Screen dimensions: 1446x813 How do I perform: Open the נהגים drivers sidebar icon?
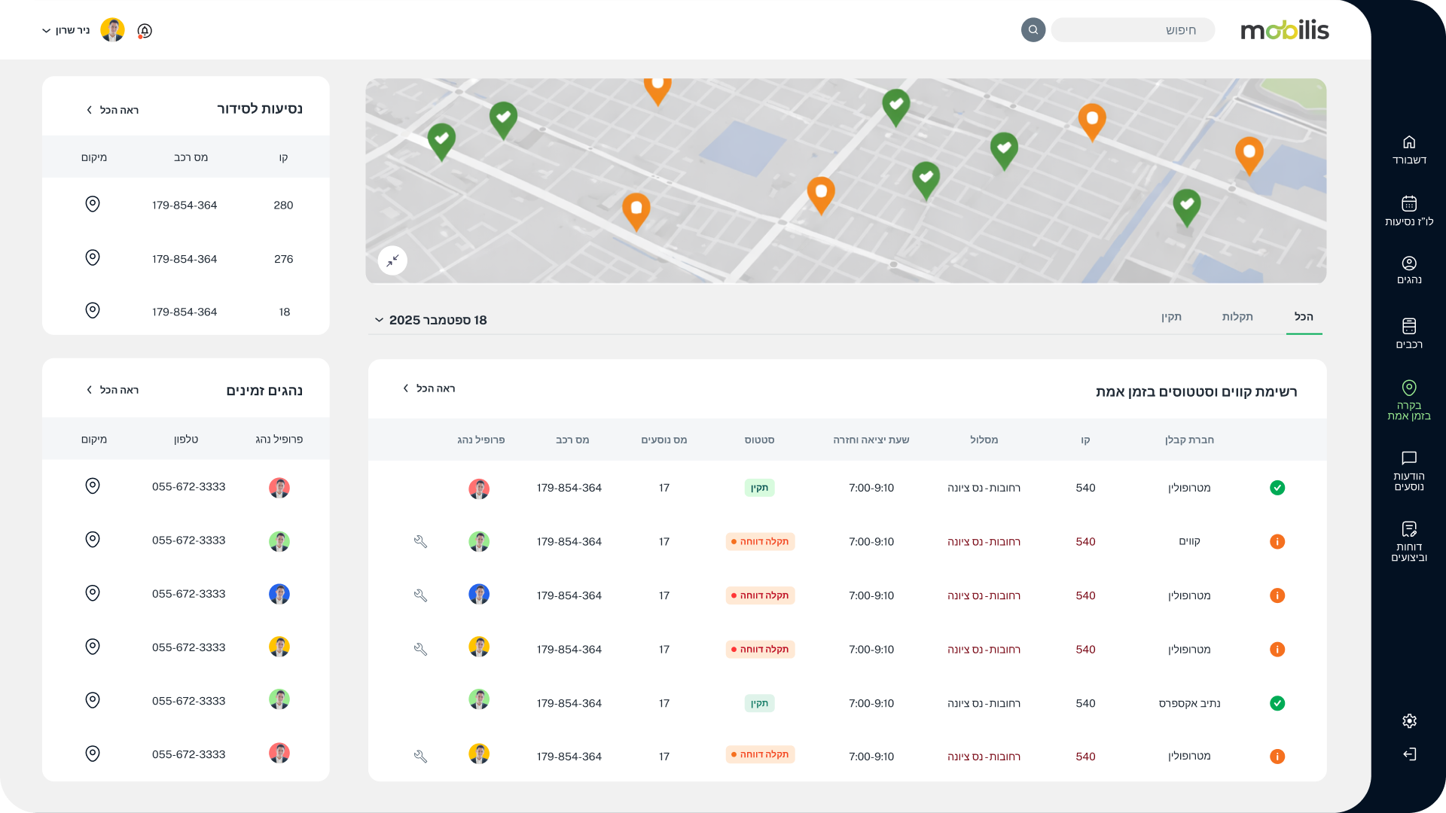(x=1408, y=263)
